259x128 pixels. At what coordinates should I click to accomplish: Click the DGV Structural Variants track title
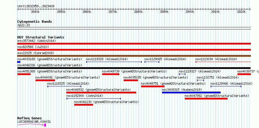pos(41,37)
